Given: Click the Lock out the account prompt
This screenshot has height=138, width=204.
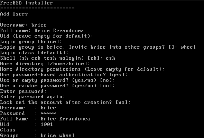Looking at the screenshot, I should click(65, 102).
